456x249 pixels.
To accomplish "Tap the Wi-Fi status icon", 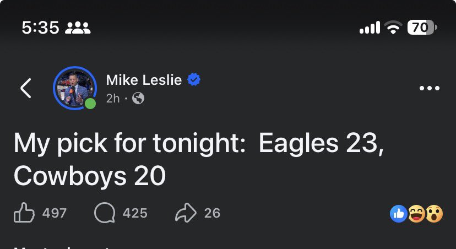I will [x=393, y=28].
